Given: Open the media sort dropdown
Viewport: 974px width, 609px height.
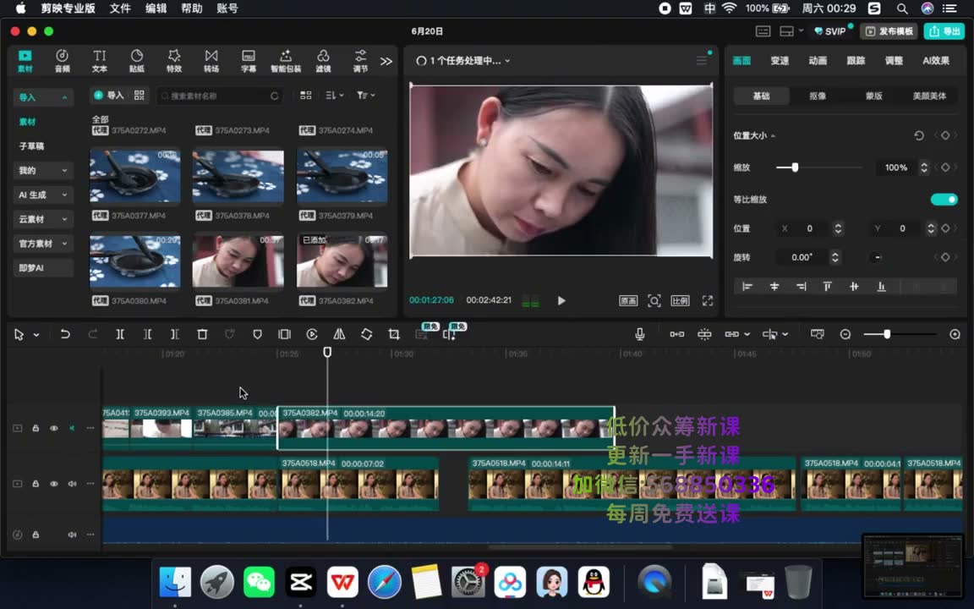Looking at the screenshot, I should coord(334,95).
